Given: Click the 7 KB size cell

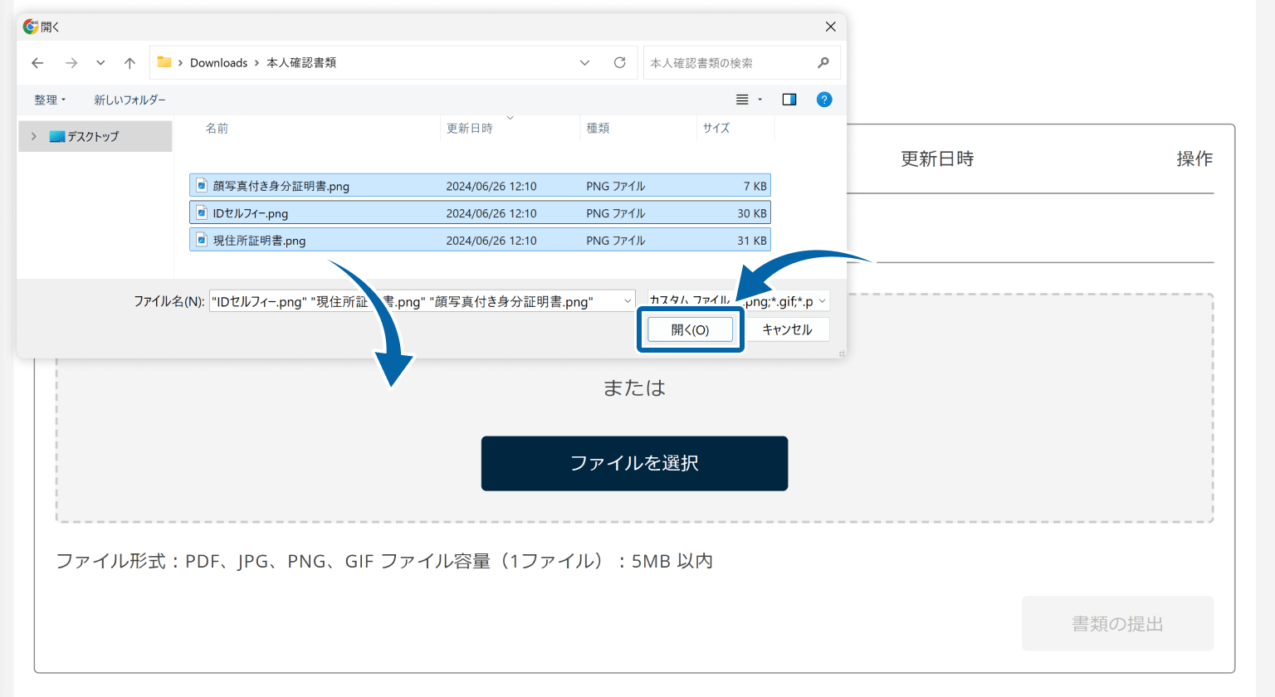Looking at the screenshot, I should click(755, 186).
